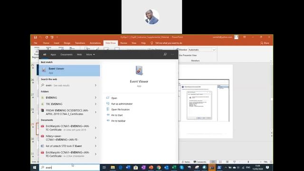
Task: Open Google Chrome from the taskbar
Action: 159,168
